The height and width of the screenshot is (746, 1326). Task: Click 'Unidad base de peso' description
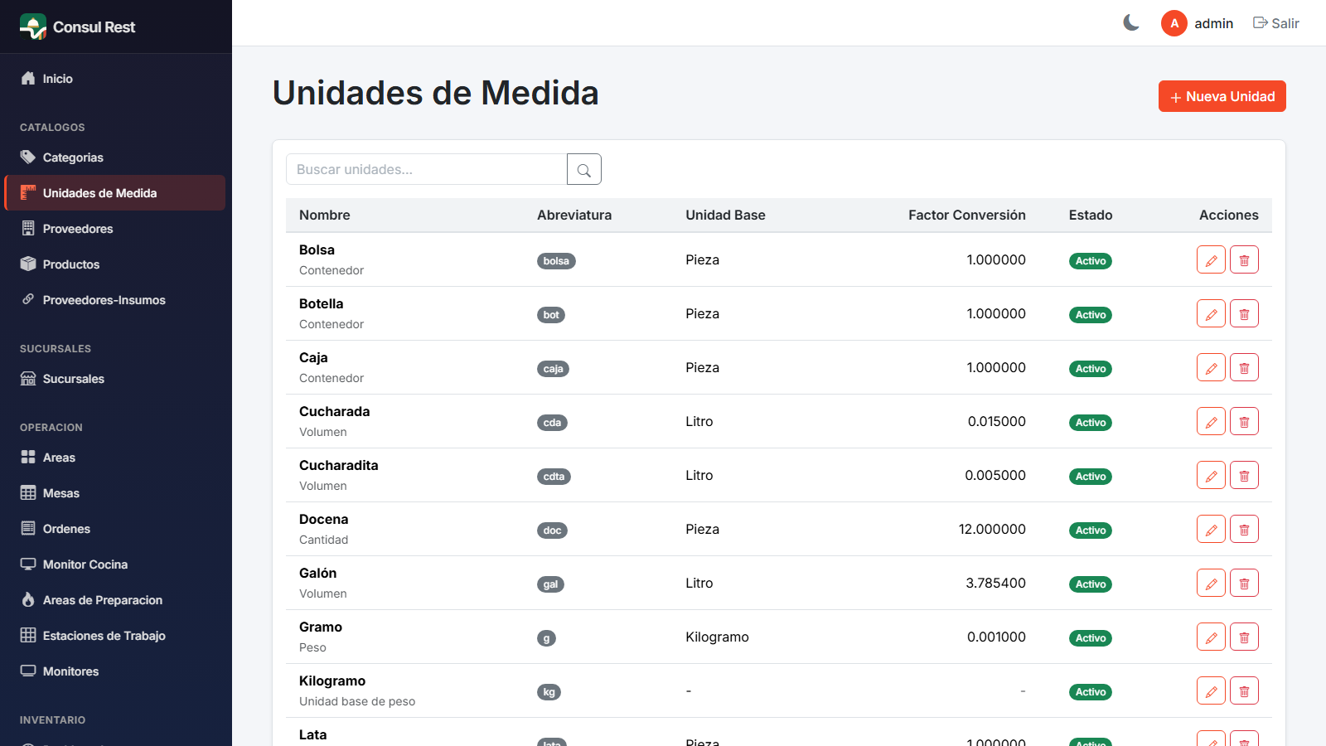click(357, 701)
